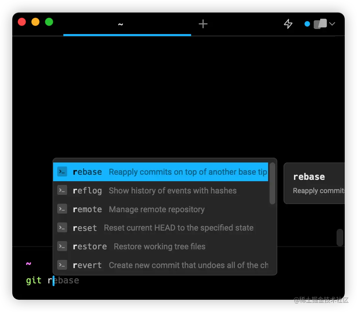This screenshot has width=357, height=312.
Task: Select the reset suggestion
Action: tap(160, 228)
